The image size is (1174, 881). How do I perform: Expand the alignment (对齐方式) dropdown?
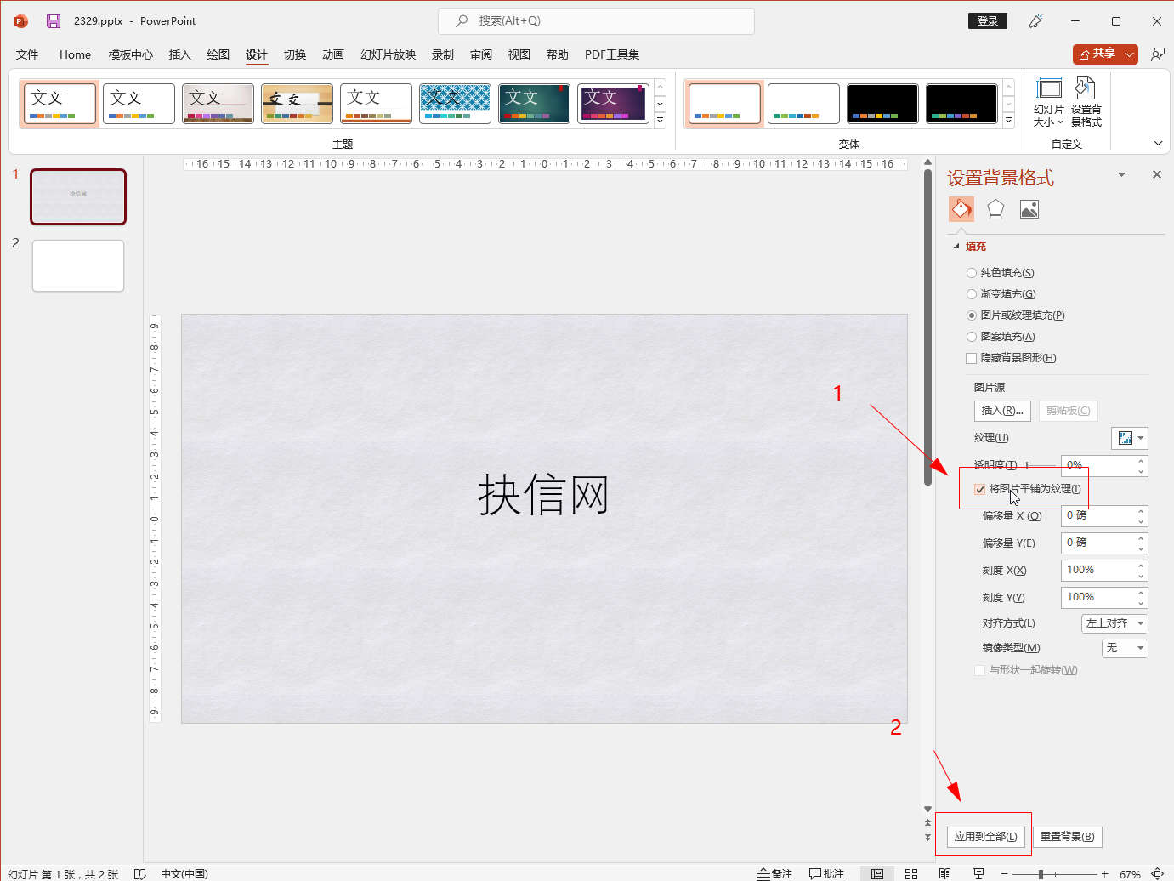[x=1114, y=623]
